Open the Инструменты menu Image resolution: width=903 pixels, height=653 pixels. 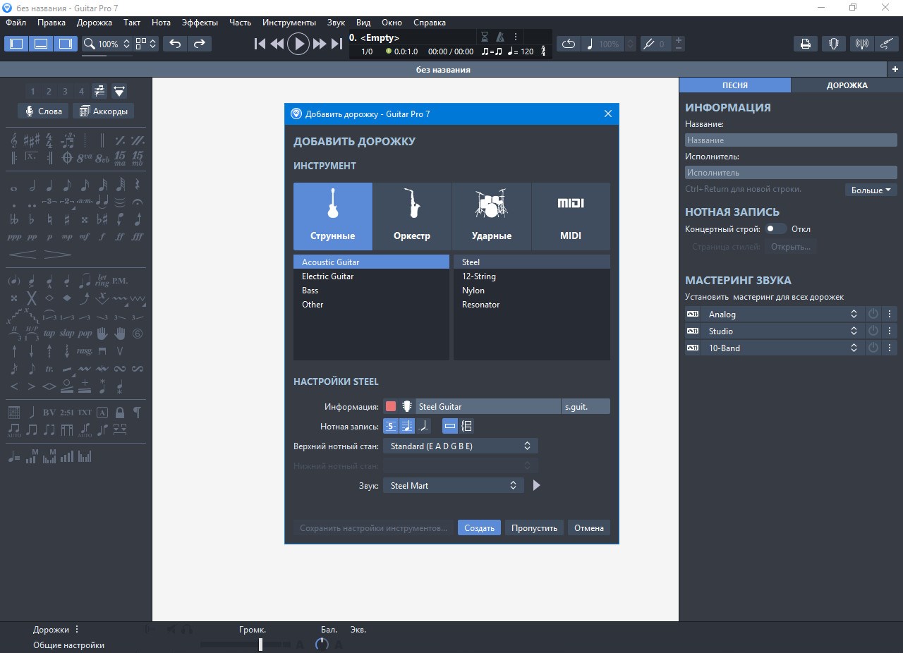tap(289, 23)
